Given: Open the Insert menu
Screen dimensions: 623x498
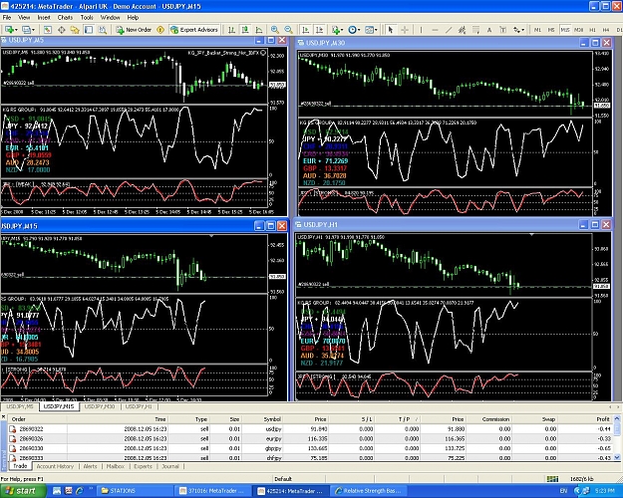Looking at the screenshot, I should coord(44,18).
